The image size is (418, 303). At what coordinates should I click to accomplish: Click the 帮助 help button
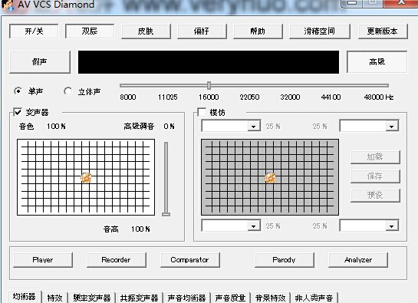point(258,31)
